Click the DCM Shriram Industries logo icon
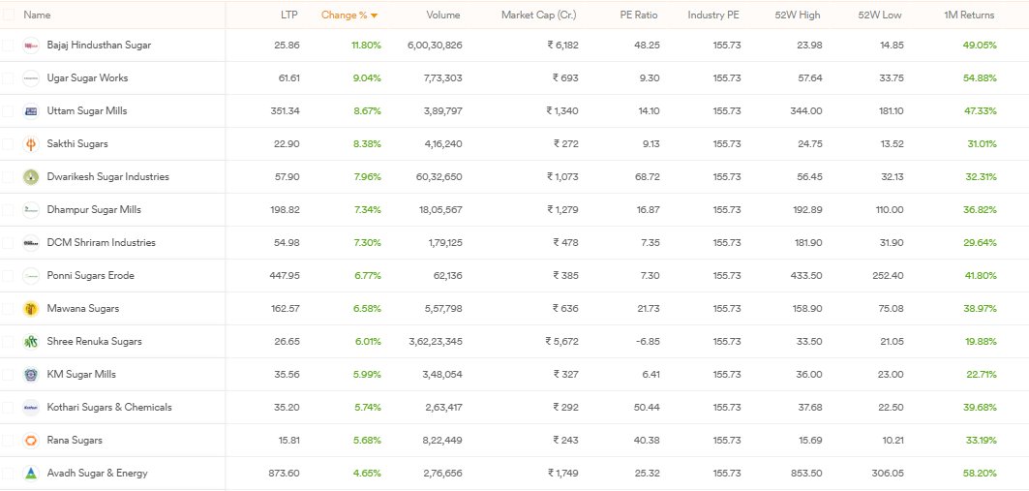Viewport: 1029px width, 491px height. (31, 243)
